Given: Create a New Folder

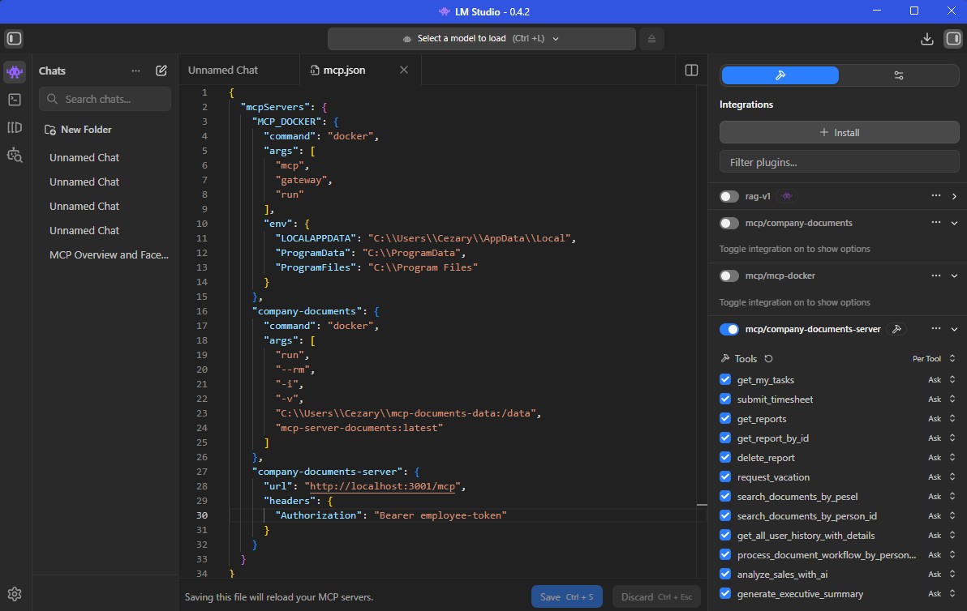Looking at the screenshot, I should pyautogui.click(x=79, y=130).
